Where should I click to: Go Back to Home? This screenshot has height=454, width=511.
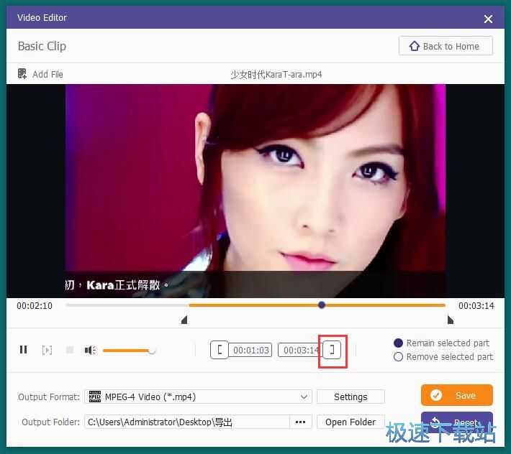click(x=446, y=46)
